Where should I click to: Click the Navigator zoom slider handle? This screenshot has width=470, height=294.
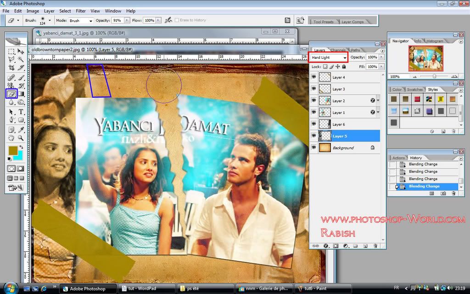click(434, 77)
